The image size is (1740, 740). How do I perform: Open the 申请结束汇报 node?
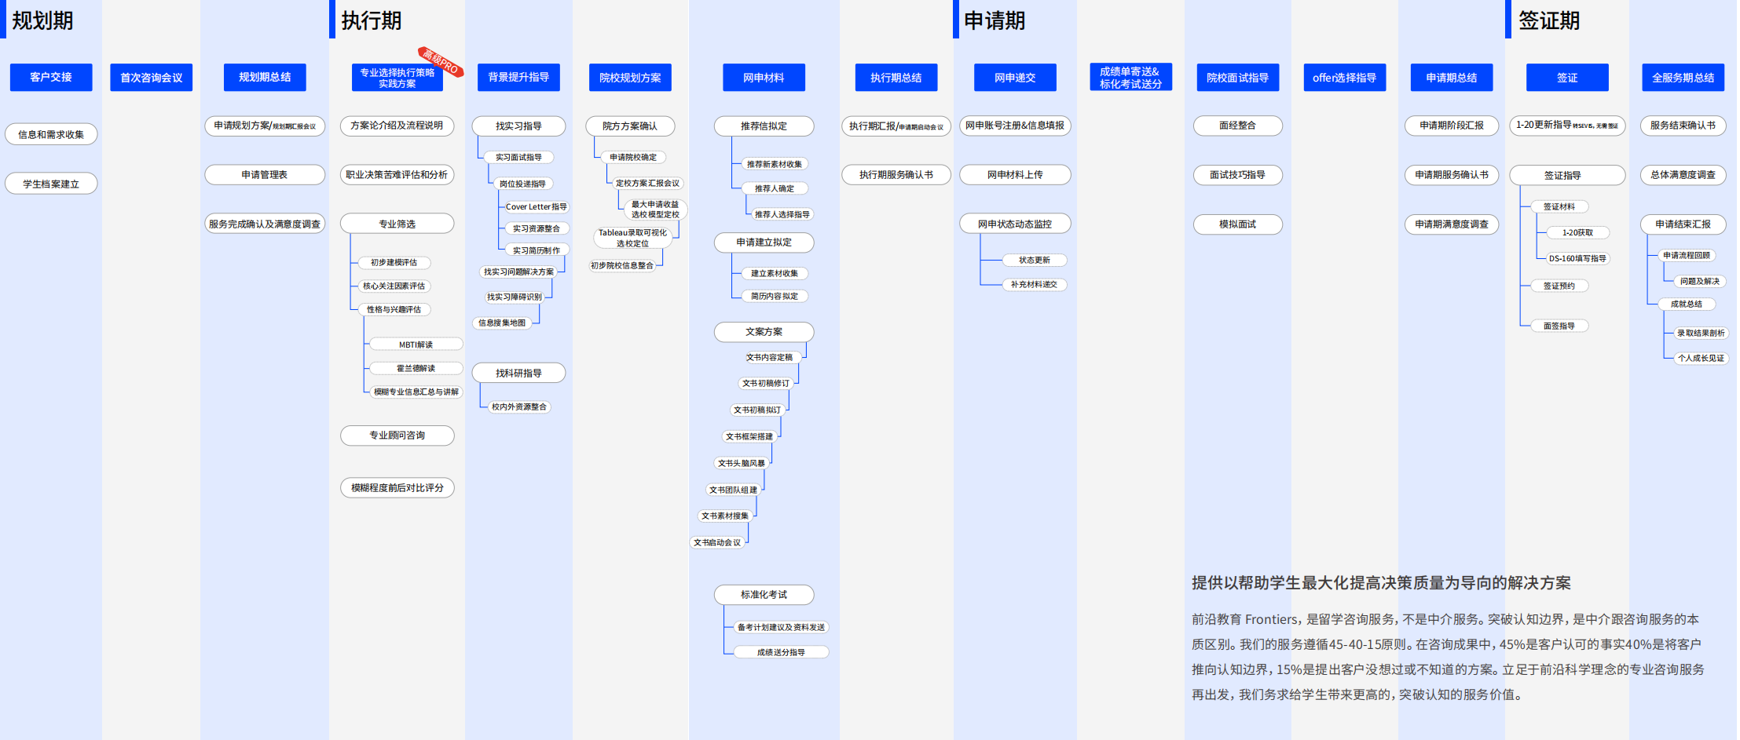click(x=1683, y=224)
